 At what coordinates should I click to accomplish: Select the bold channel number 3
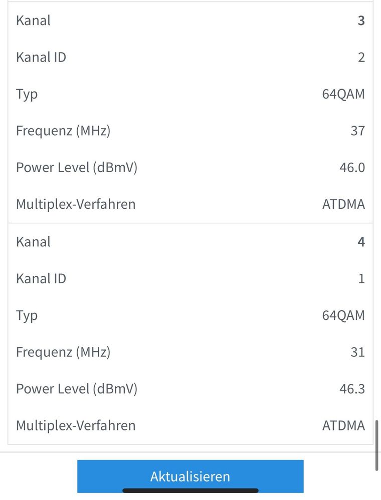click(x=361, y=21)
